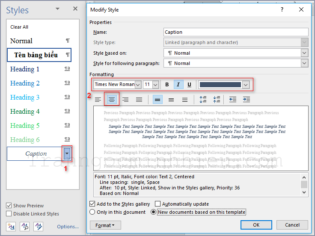Select Only in this document radio button
This screenshot has width=315, height=236.
coord(92,212)
